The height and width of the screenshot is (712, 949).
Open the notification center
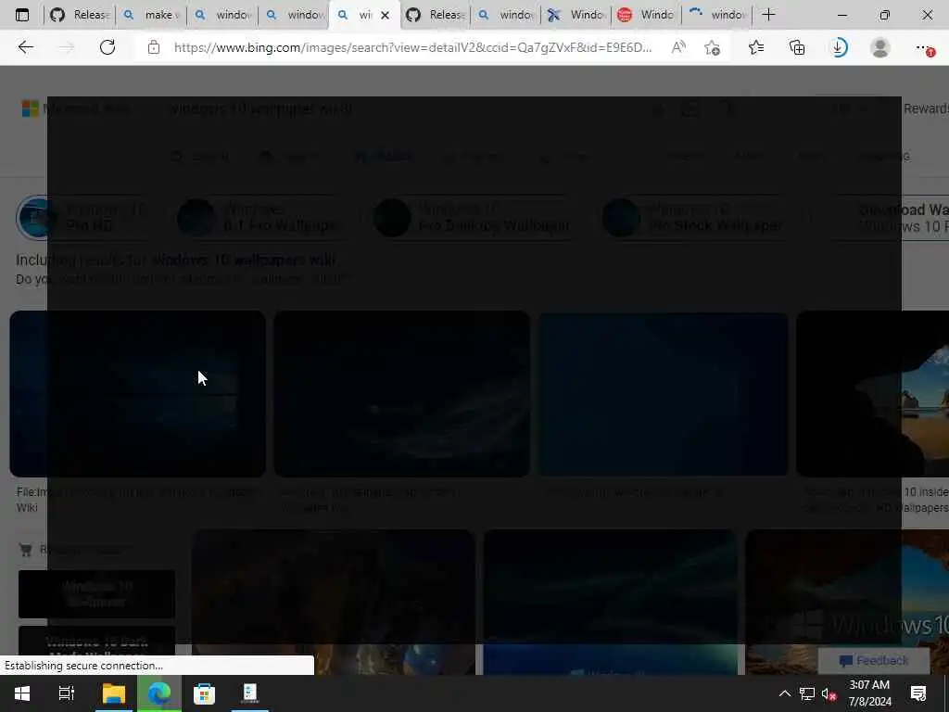[x=918, y=693]
